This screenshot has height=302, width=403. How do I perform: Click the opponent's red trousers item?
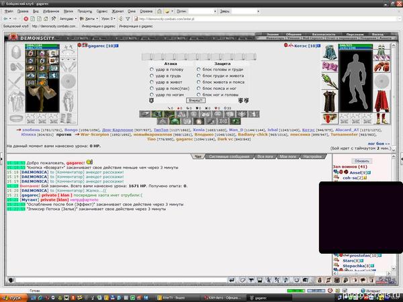point(382,101)
